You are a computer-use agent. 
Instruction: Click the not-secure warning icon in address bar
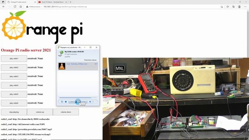tap(27, 7)
